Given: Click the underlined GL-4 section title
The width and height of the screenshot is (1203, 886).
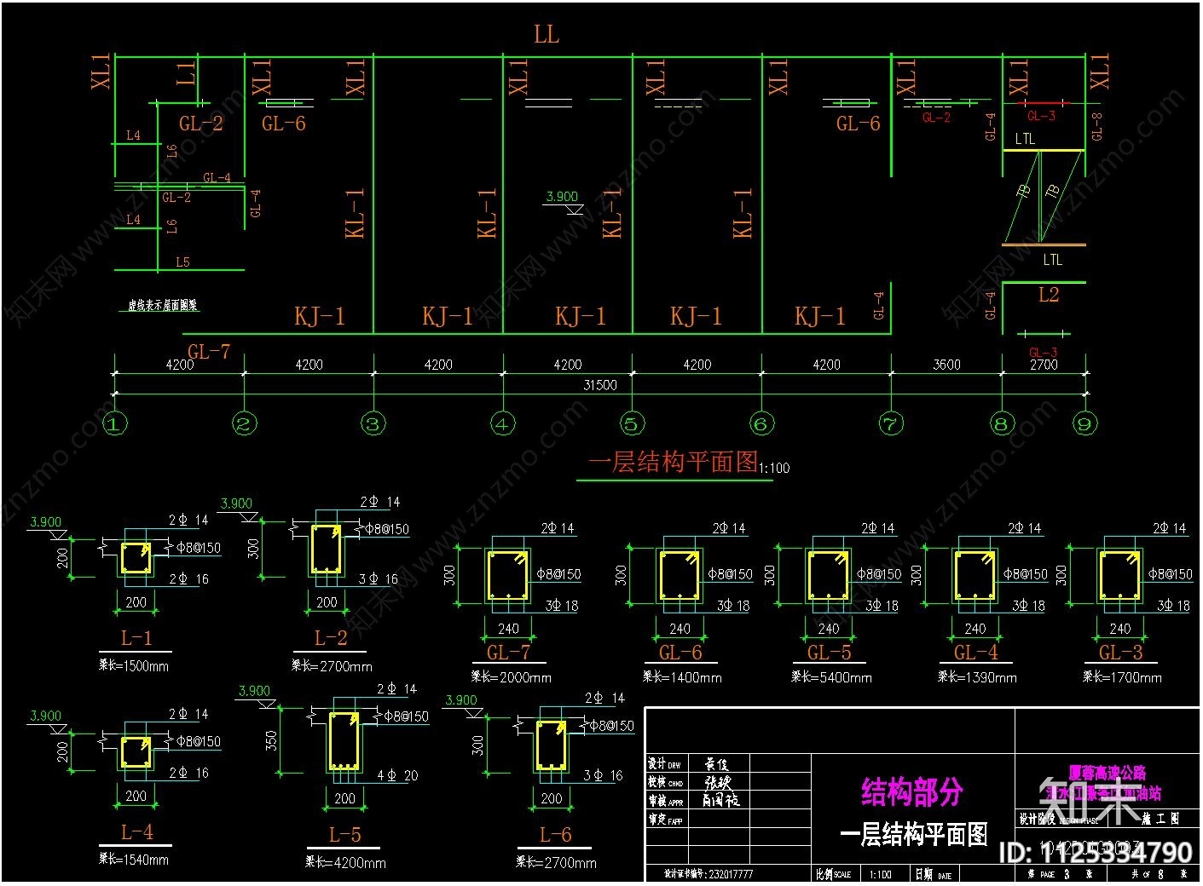Looking at the screenshot, I should point(976,653).
